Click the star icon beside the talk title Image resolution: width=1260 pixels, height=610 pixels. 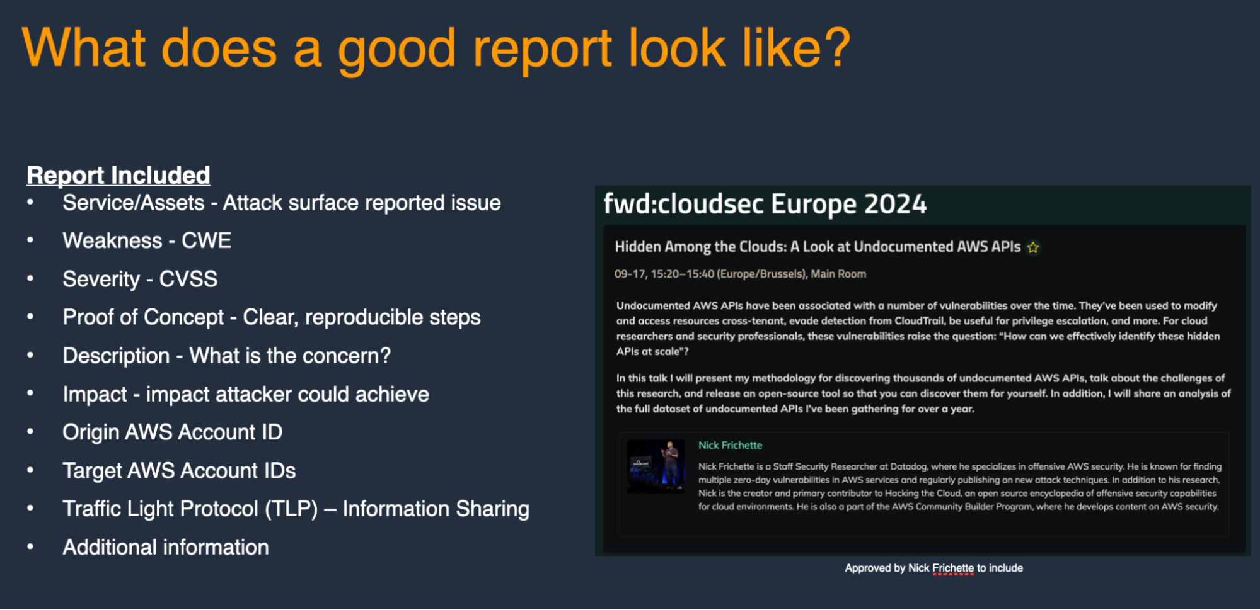pyautogui.click(x=1032, y=247)
